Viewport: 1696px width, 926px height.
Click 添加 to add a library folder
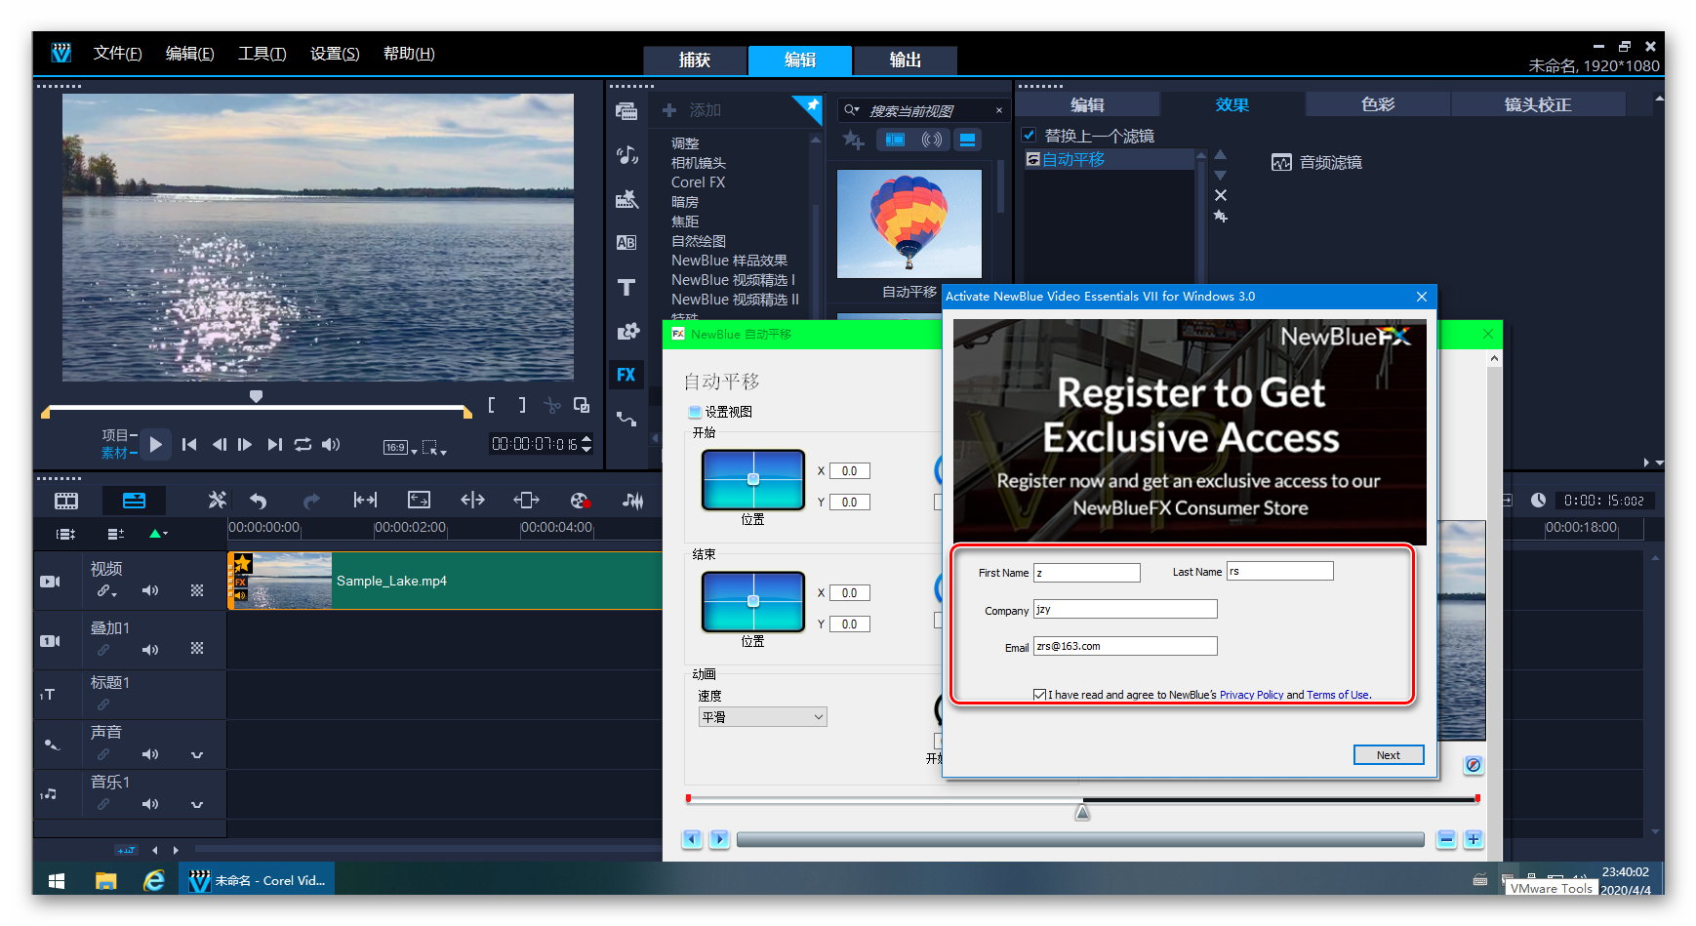tap(692, 110)
